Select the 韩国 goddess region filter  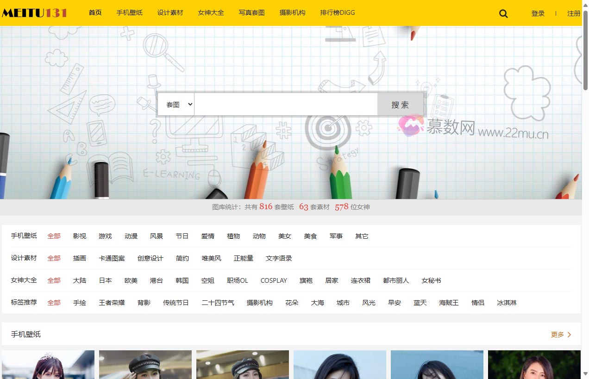point(182,280)
